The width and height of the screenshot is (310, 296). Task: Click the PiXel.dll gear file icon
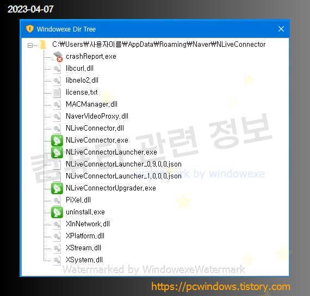pyautogui.click(x=57, y=200)
